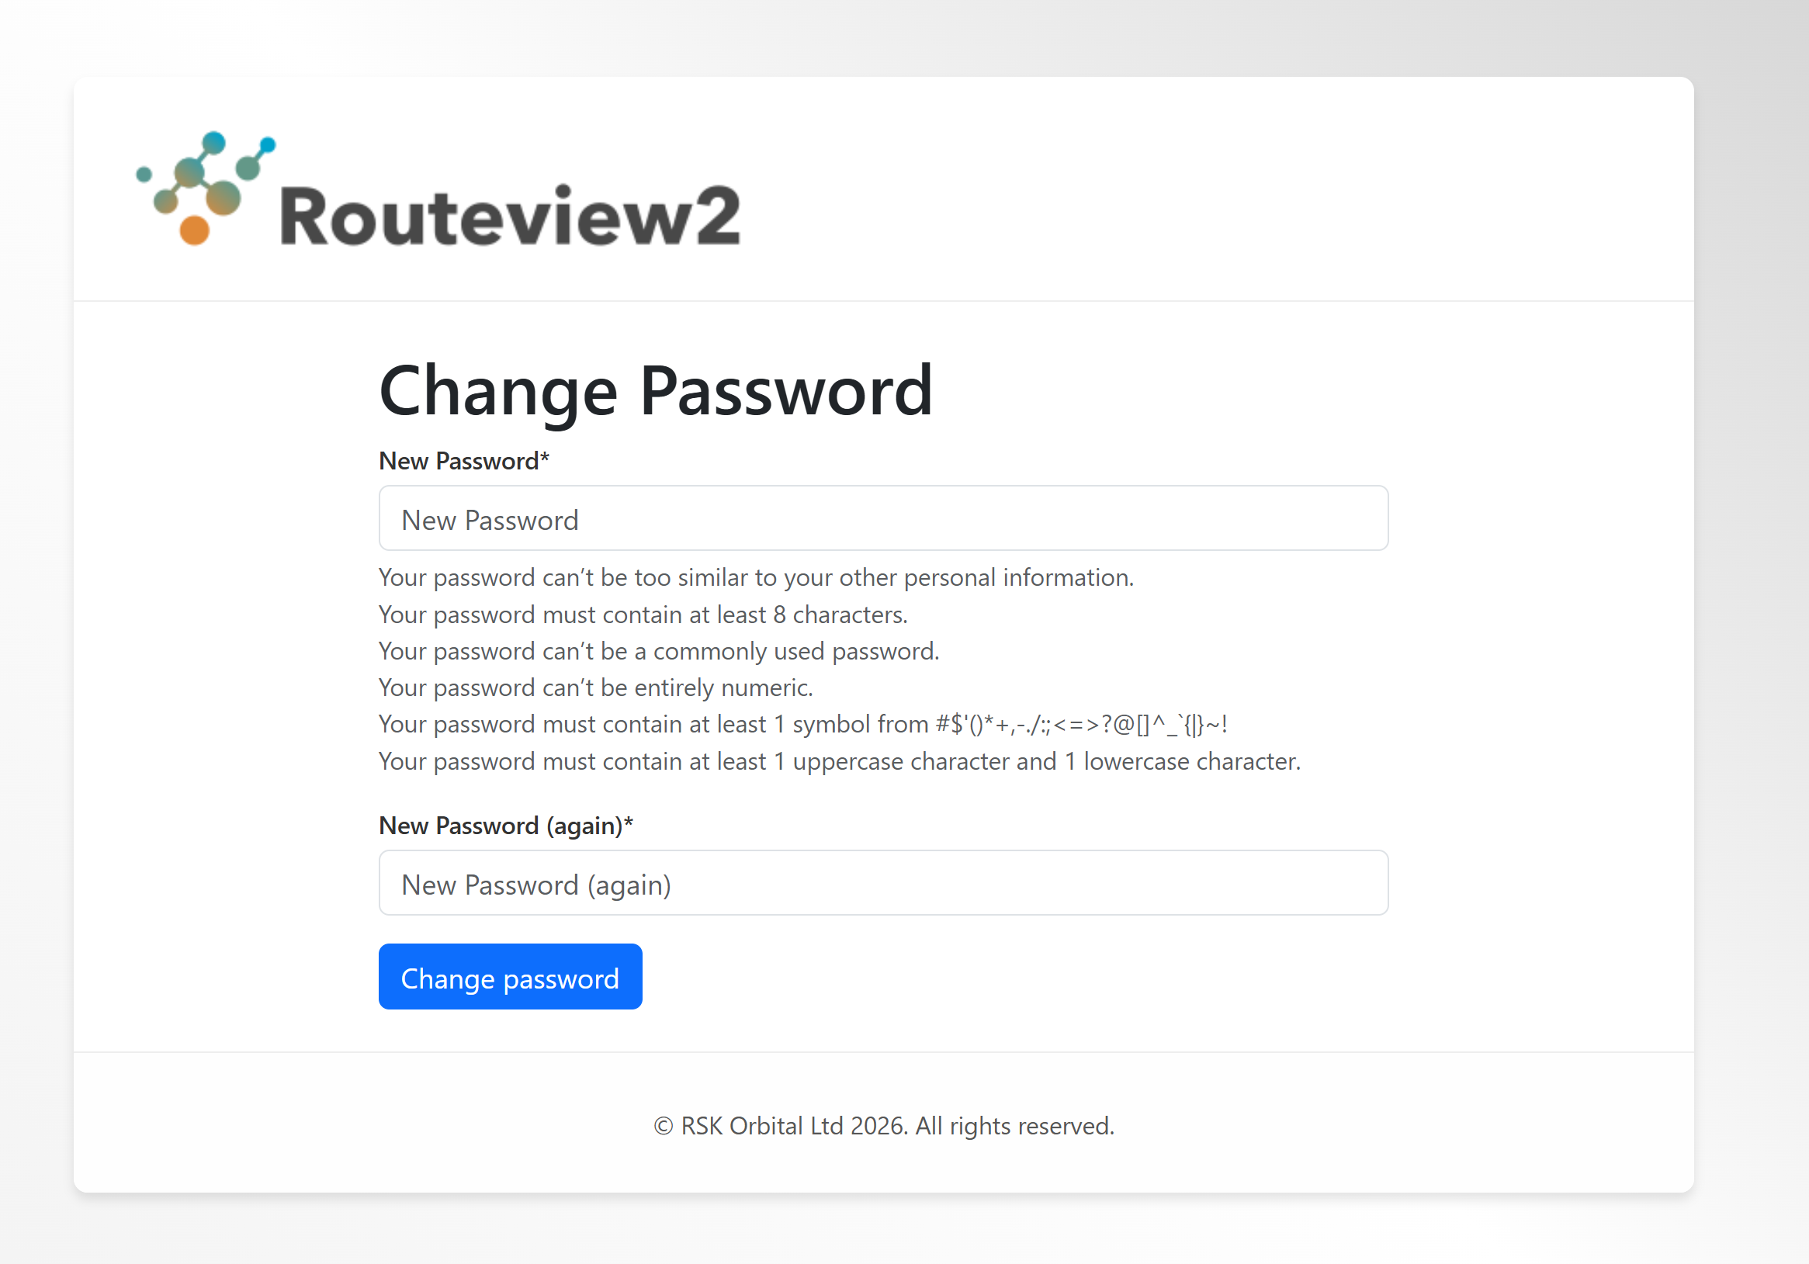Click the "New Password*" field label
The width and height of the screenshot is (1809, 1264).
click(x=463, y=461)
